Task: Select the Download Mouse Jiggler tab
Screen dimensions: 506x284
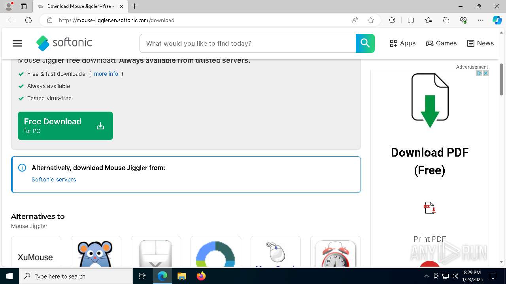Action: click(80, 6)
